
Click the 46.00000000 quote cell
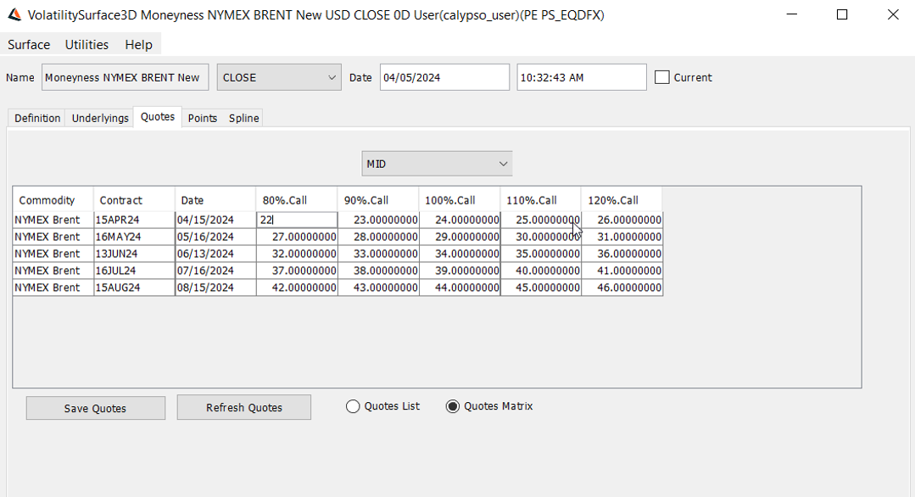tap(622, 288)
